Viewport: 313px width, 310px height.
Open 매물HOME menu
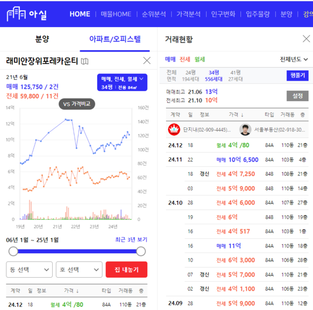pyautogui.click(x=116, y=14)
